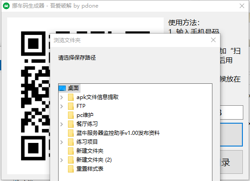The image size is (250, 181).
Task: Pick 蓝牛服务器监控助手v1.00发布资料 folder name
Action: point(118,133)
